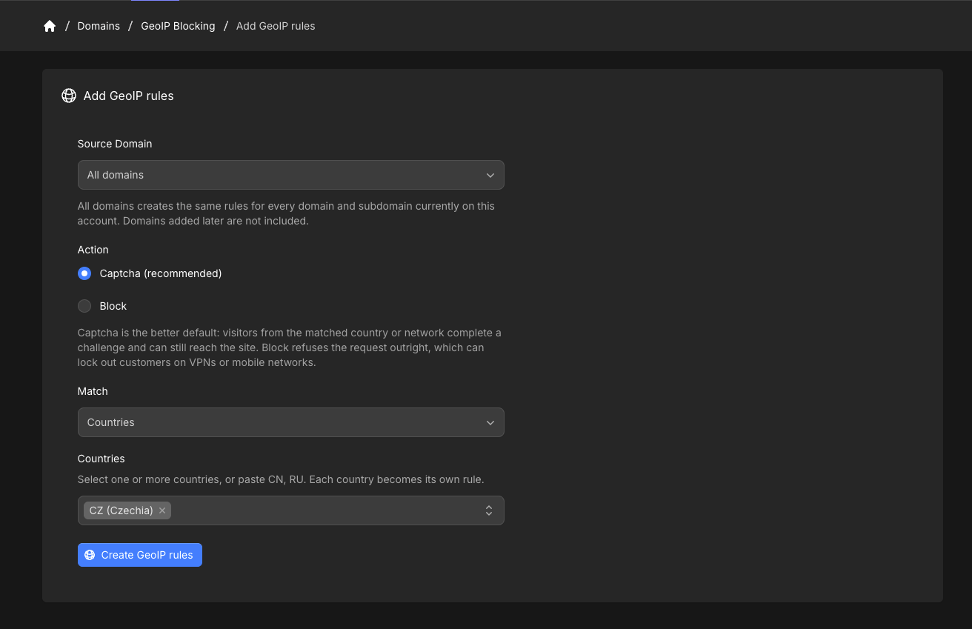Screen dimensions: 972x629
Task: Navigate to GeoIP Blocking breadcrumb
Action: pyautogui.click(x=178, y=26)
